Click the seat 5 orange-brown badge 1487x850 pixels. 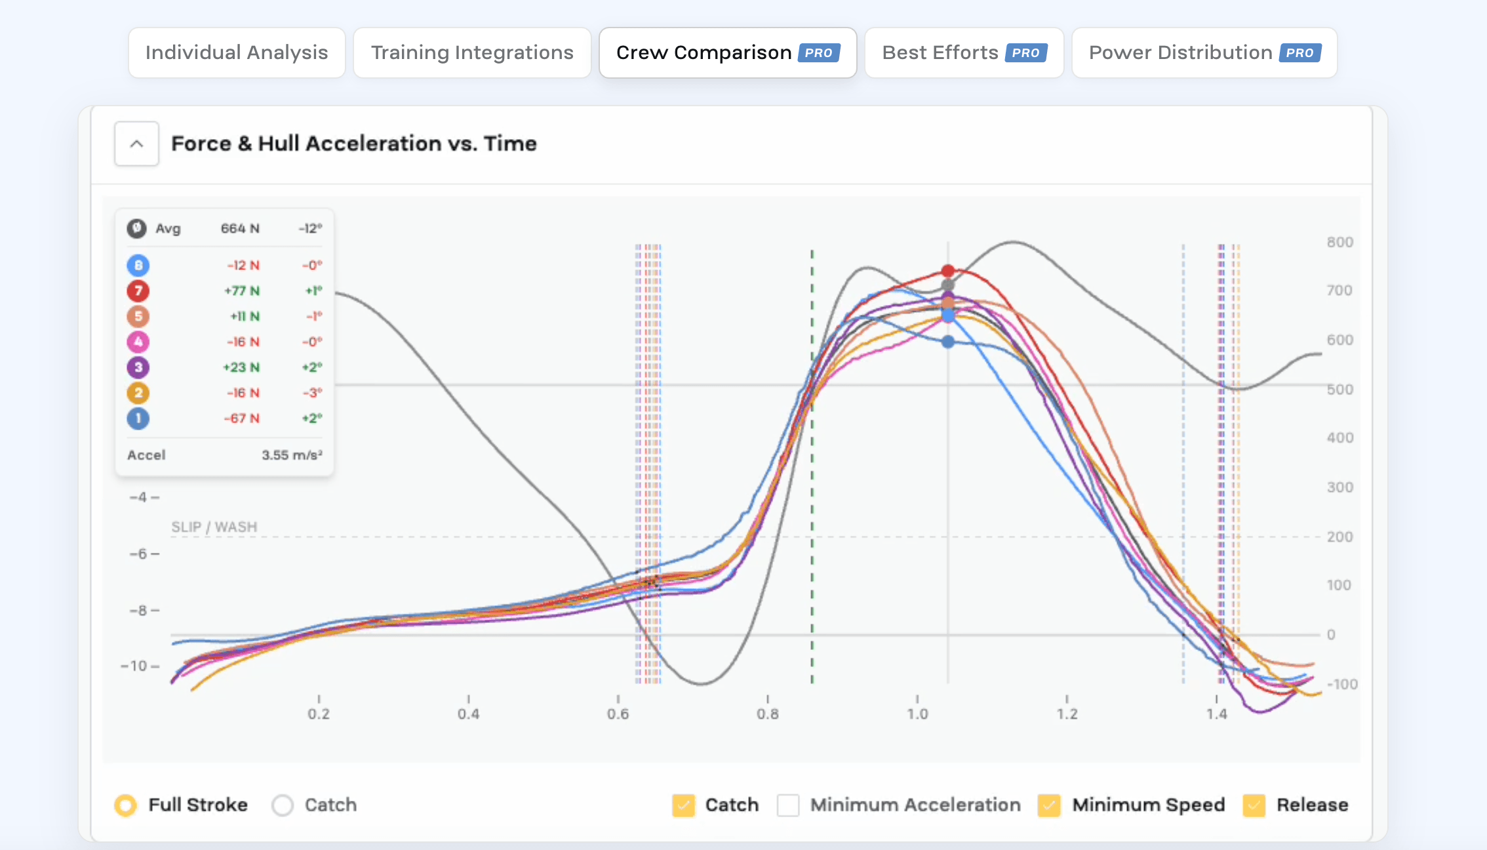pos(138,316)
